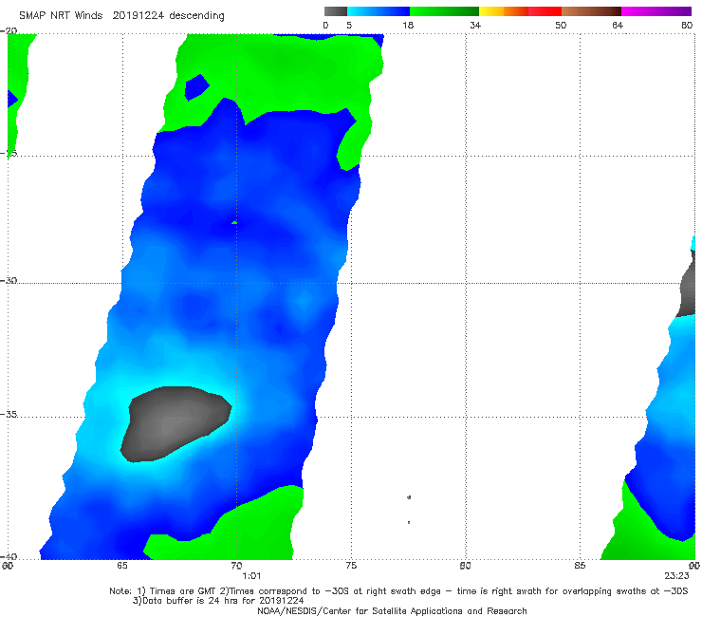Click the '70' longitude axis label
702x617 pixels.
tap(237, 566)
